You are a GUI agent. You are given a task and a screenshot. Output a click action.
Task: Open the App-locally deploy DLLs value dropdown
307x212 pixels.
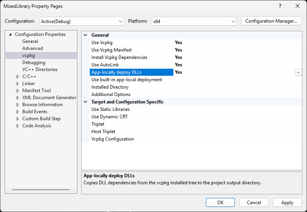(298, 73)
